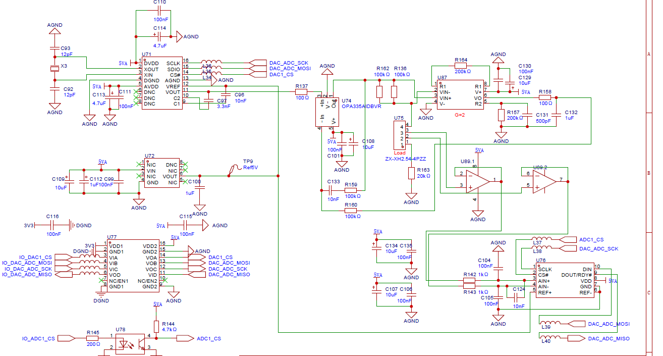Screen dimensions: 663x356
Task: Select capacitor C96 10nF label
Action: click(x=240, y=97)
